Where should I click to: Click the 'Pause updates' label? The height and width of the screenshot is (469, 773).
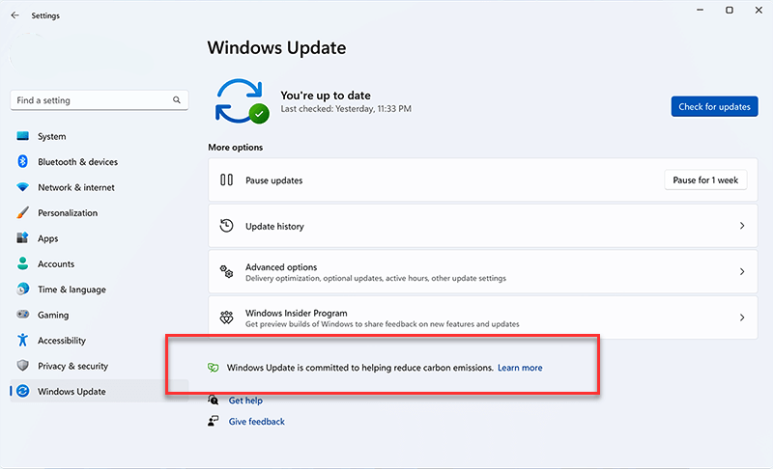point(274,180)
